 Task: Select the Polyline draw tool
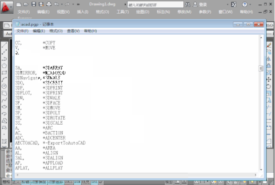point(4,59)
